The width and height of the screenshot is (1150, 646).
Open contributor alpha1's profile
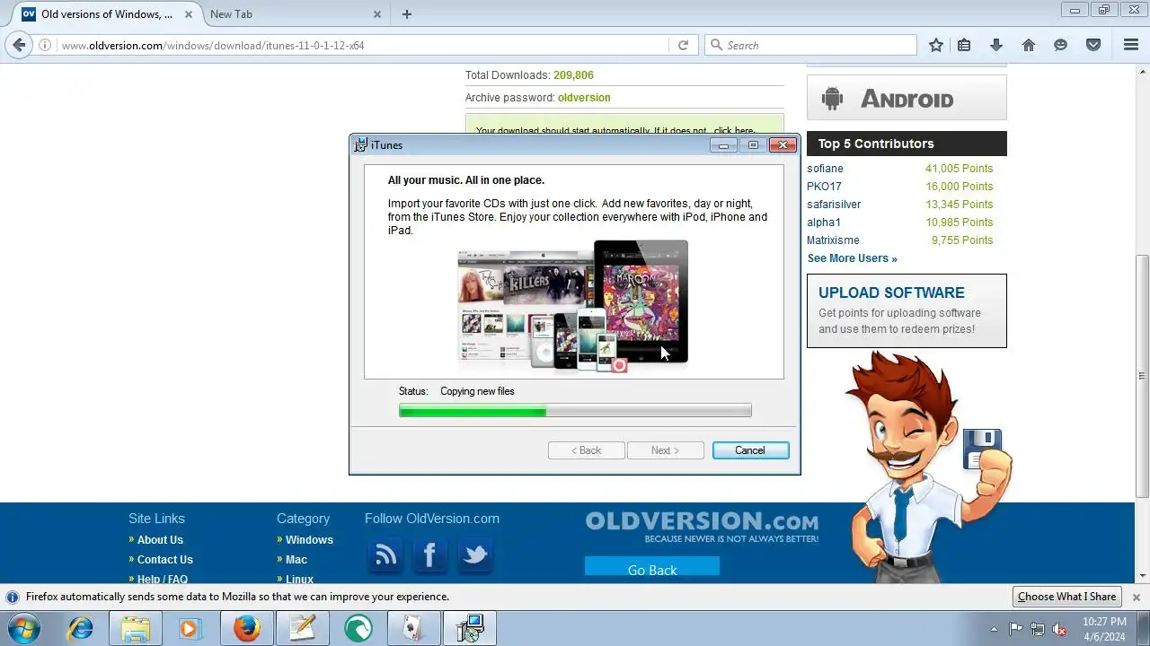click(x=824, y=223)
